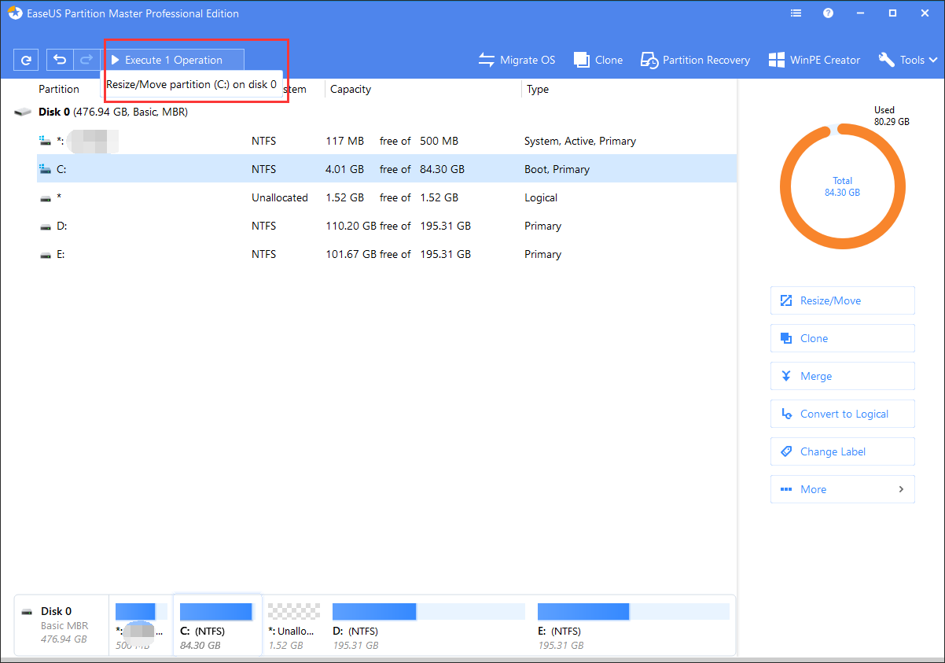The image size is (945, 663).
Task: Click the 84.30 GB capacity value
Action: 442,169
